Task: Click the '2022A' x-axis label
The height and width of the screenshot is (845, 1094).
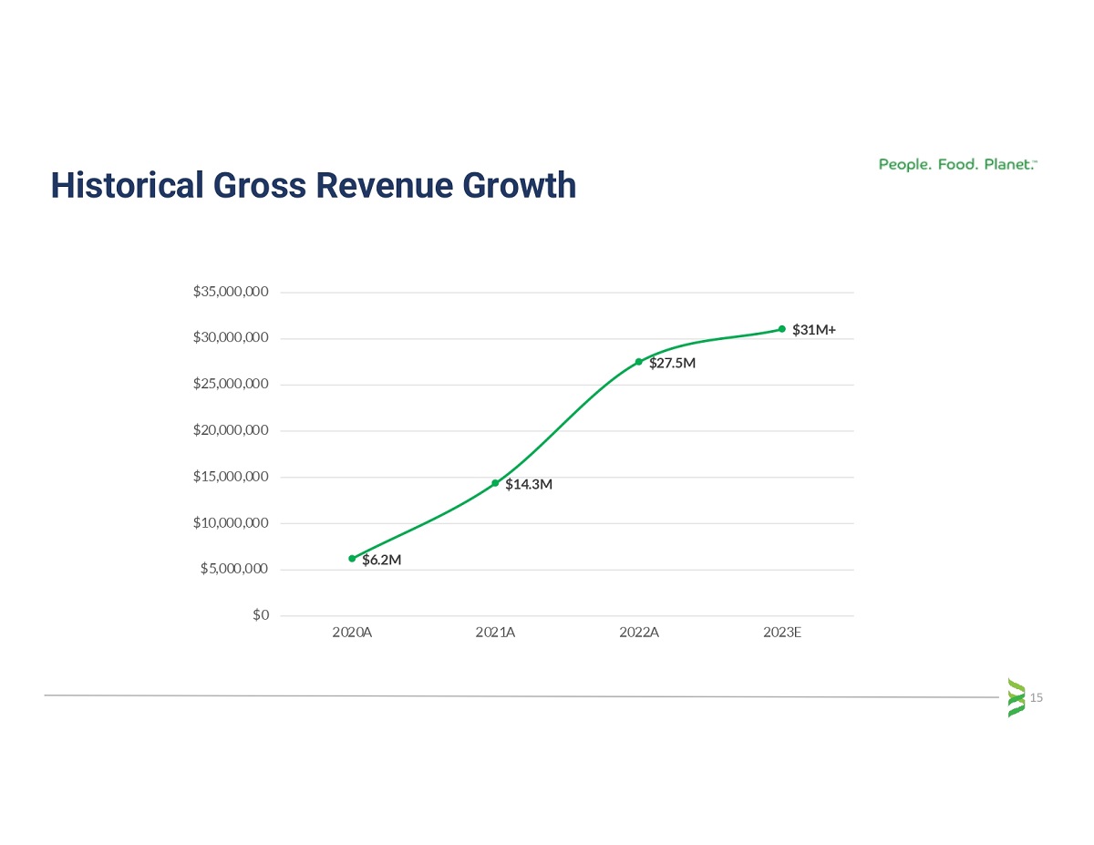Action: (x=638, y=632)
